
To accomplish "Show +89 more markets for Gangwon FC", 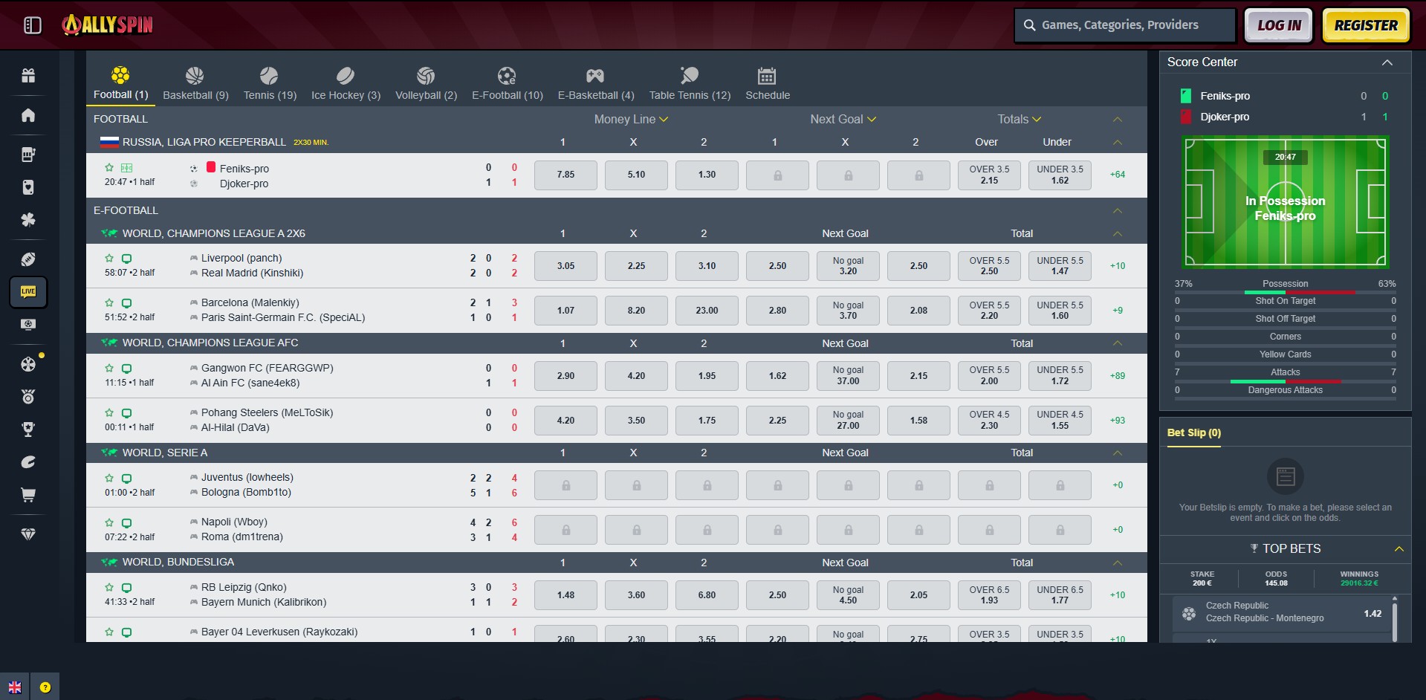I will 1118,376.
